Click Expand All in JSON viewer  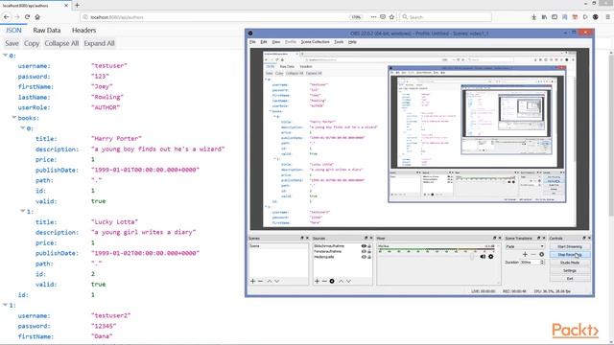coord(99,43)
